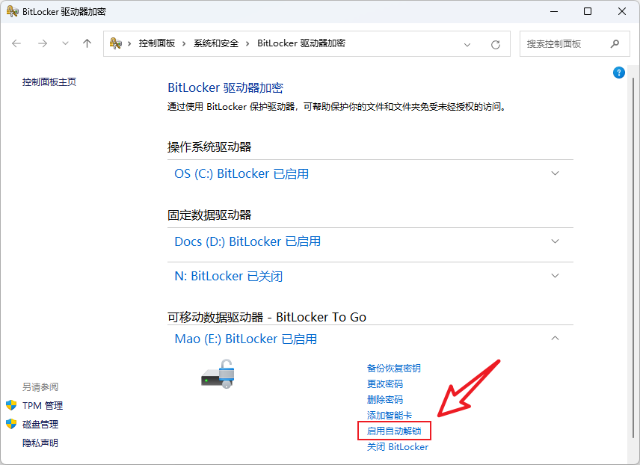This screenshot has width=640, height=465.
Task: Expand the Docs (D:) drive section
Action: [x=555, y=241]
